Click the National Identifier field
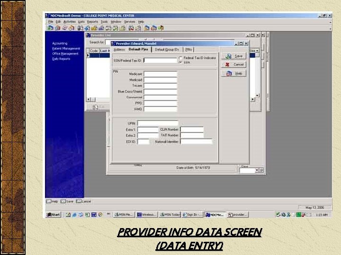Image resolution: width=341 pixels, height=255 pixels. 197,142
